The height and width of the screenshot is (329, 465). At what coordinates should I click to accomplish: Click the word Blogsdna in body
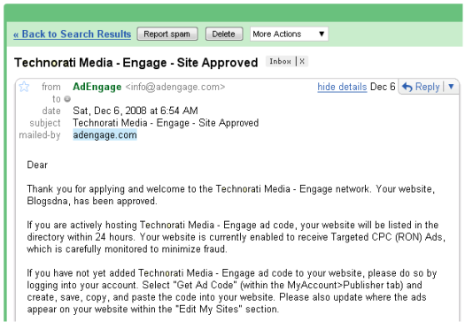(x=47, y=201)
